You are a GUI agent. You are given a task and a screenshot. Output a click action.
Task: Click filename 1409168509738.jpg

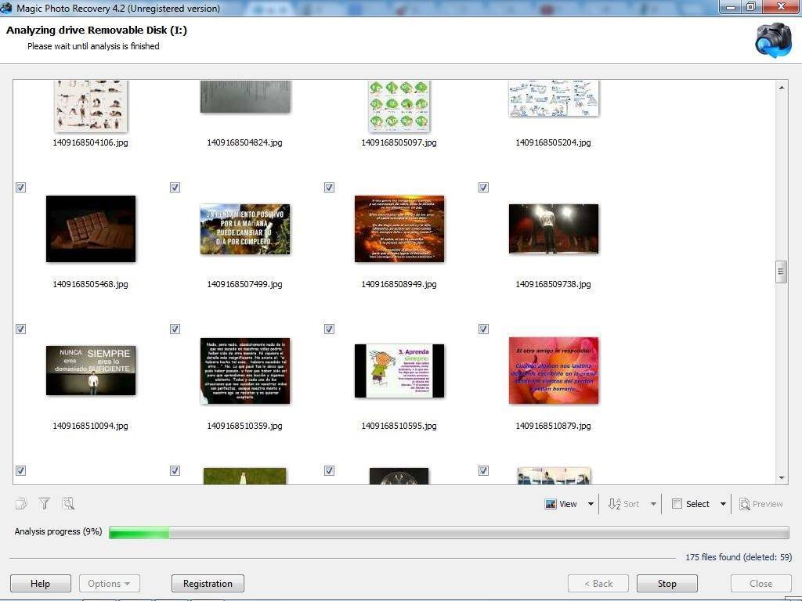pyautogui.click(x=554, y=284)
